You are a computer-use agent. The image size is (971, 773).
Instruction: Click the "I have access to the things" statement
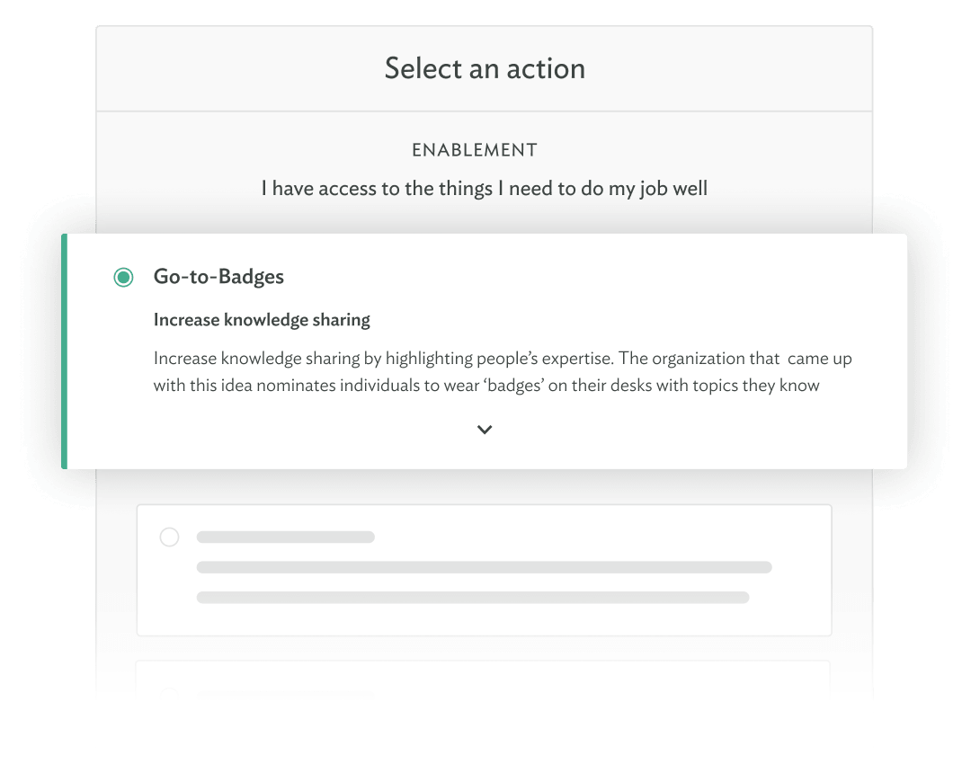click(485, 189)
